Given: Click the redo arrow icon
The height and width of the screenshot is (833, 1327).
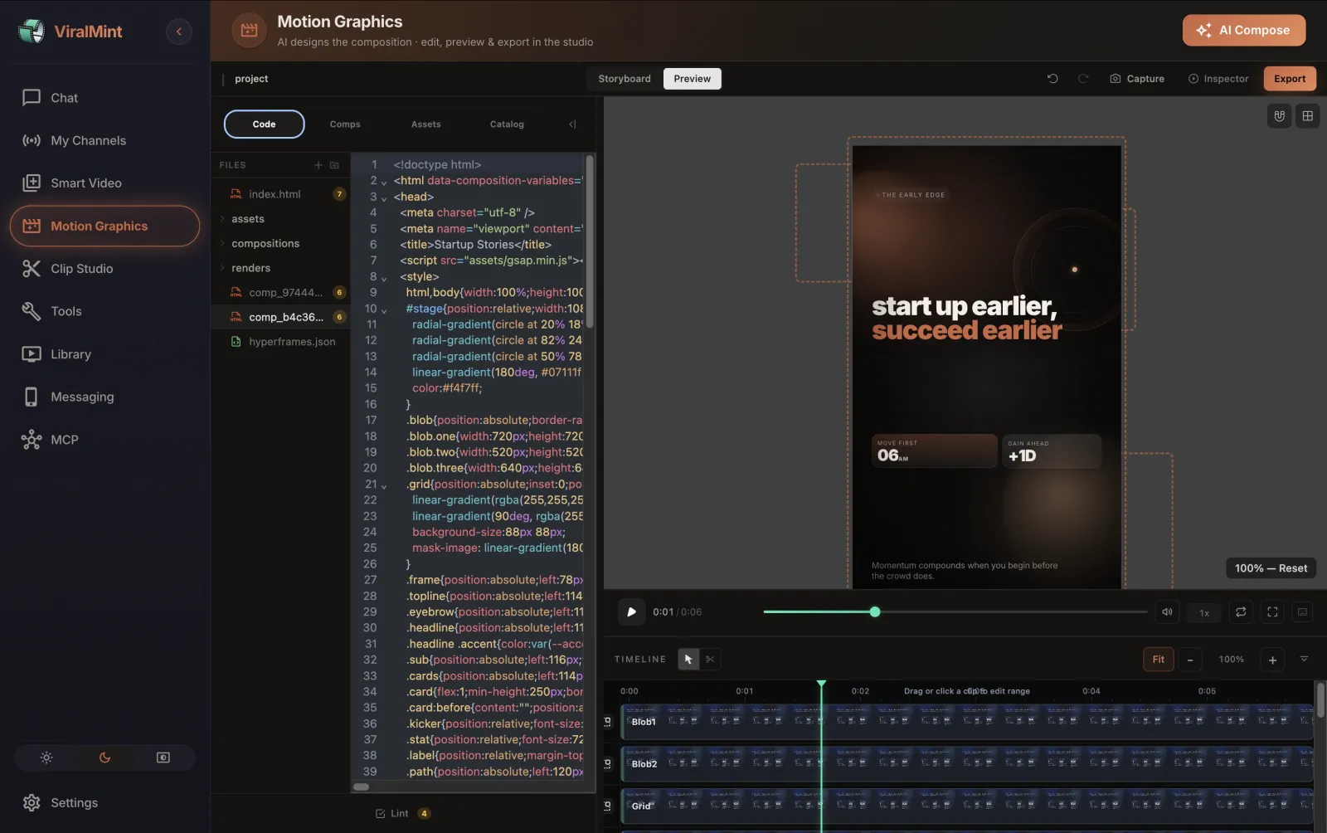Looking at the screenshot, I should pos(1083,79).
